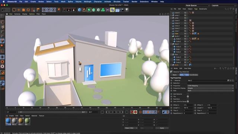Select the Model mode icon in left sidebar
238x134 pixels.
[x=3, y=22]
